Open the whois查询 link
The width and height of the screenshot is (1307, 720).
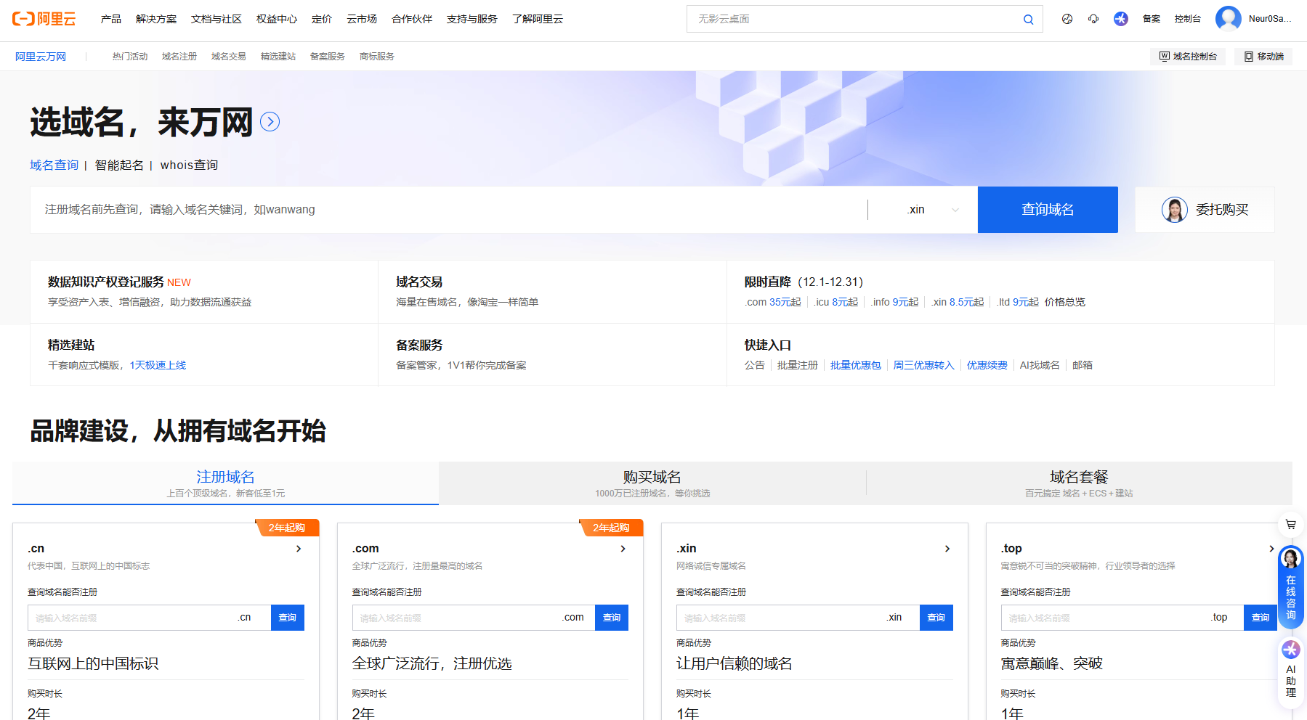[189, 165]
